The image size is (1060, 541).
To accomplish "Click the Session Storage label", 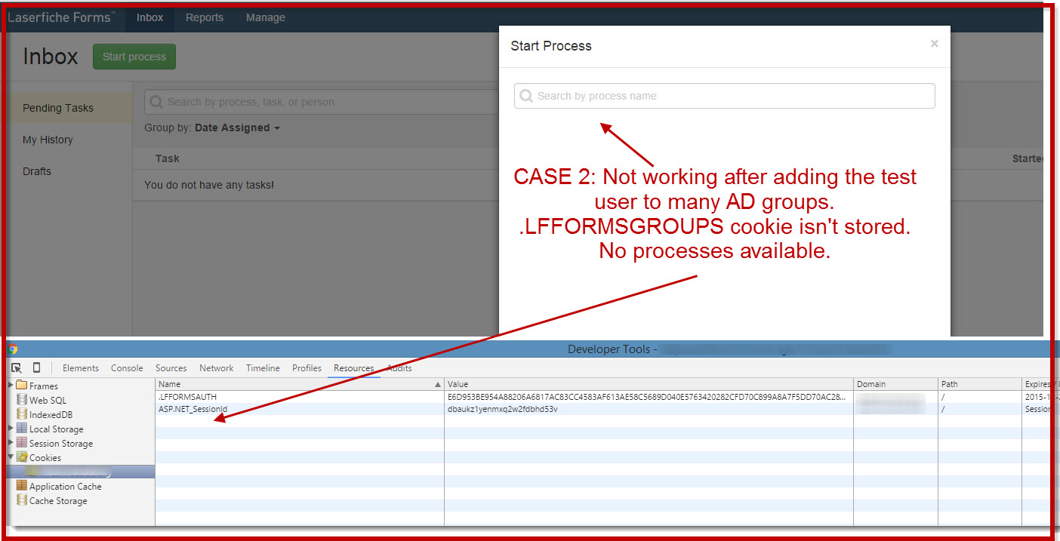I will pos(61,443).
